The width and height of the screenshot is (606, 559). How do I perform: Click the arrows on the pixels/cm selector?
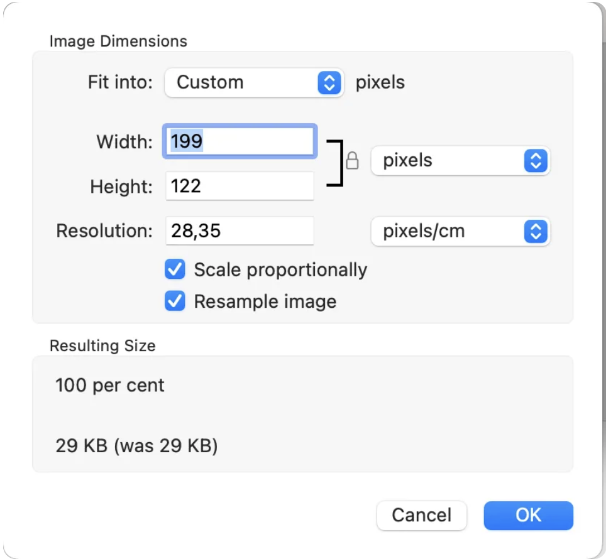[536, 231]
